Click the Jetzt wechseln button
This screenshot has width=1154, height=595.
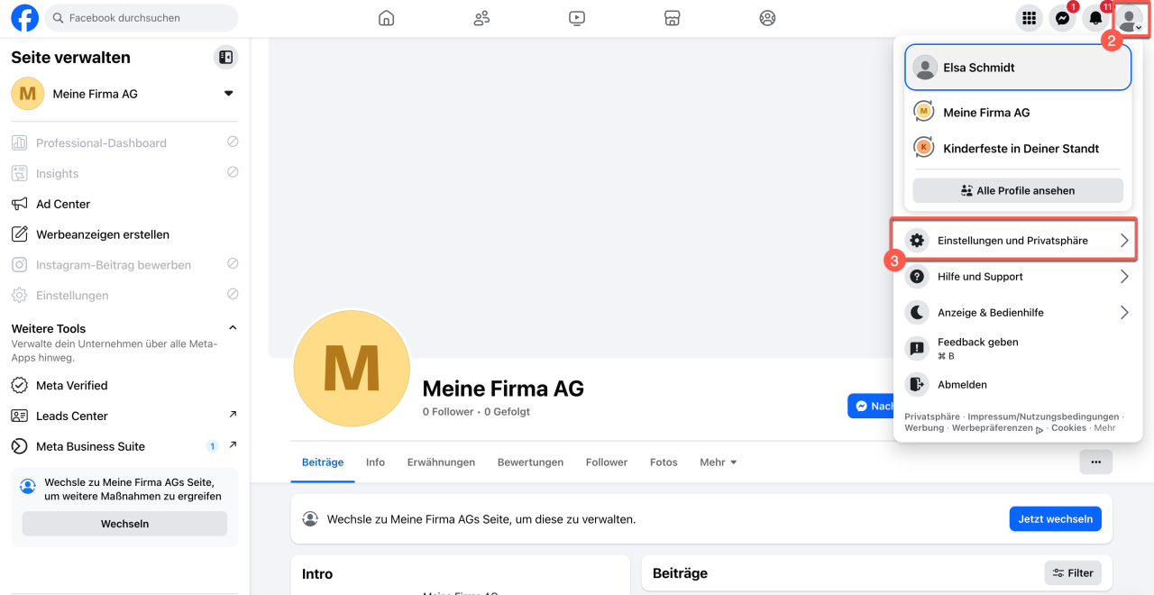point(1055,519)
